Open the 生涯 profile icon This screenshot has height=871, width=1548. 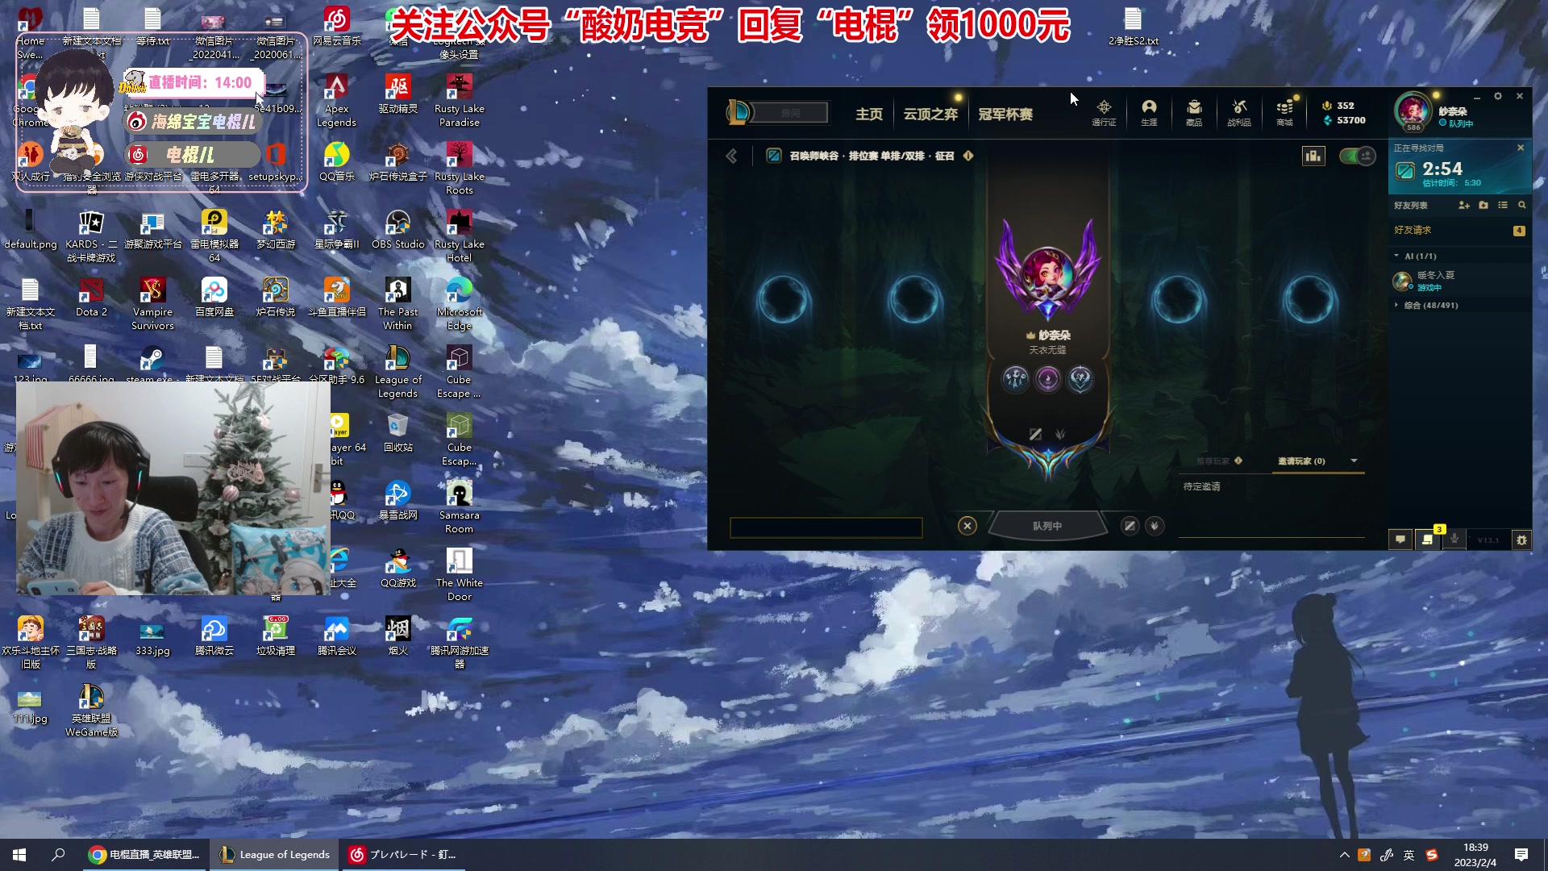(1149, 112)
